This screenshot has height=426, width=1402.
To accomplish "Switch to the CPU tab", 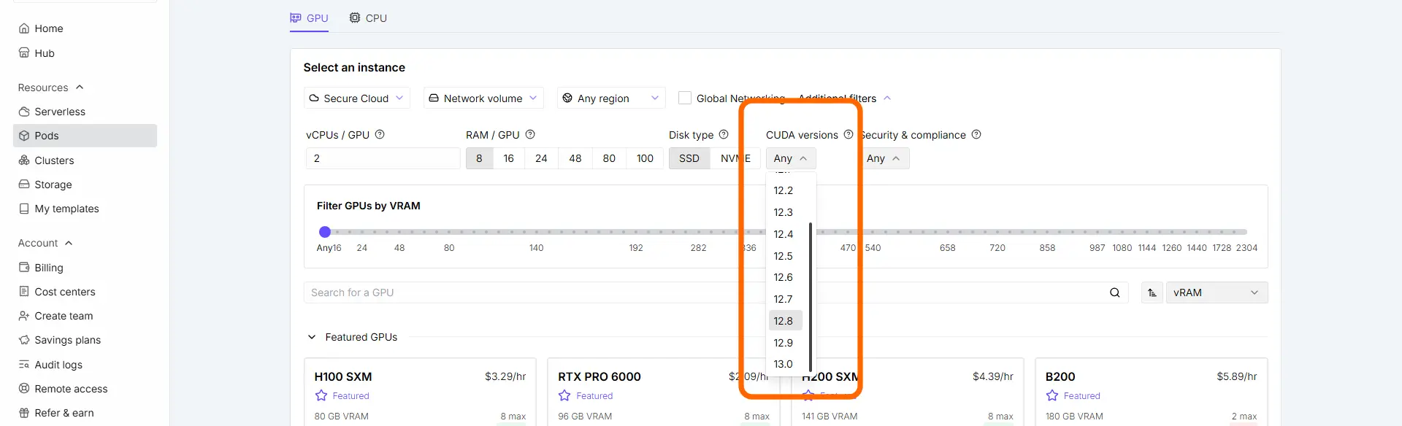I will (368, 18).
